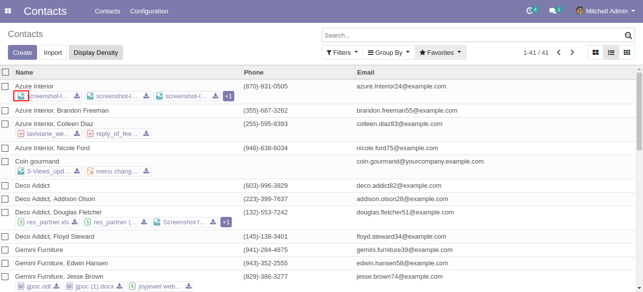This screenshot has height=292, width=643.
Task: Click the search magnifier icon
Action: point(628,35)
